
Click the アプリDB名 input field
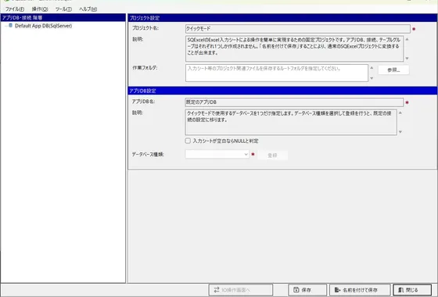(294, 102)
